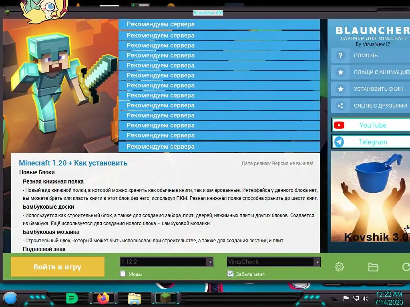
Task: Click the YouTube button label
Action: pyautogui.click(x=373, y=125)
